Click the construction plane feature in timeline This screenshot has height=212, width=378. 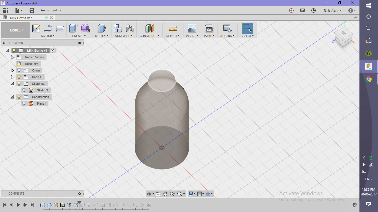coord(56,205)
